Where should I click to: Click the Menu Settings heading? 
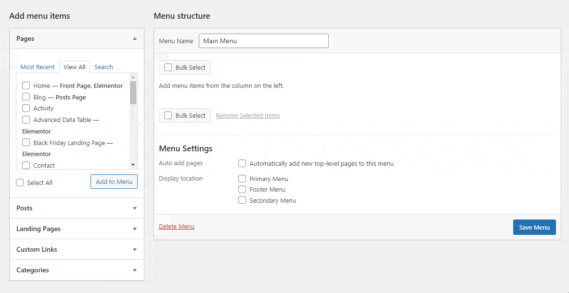(x=186, y=148)
